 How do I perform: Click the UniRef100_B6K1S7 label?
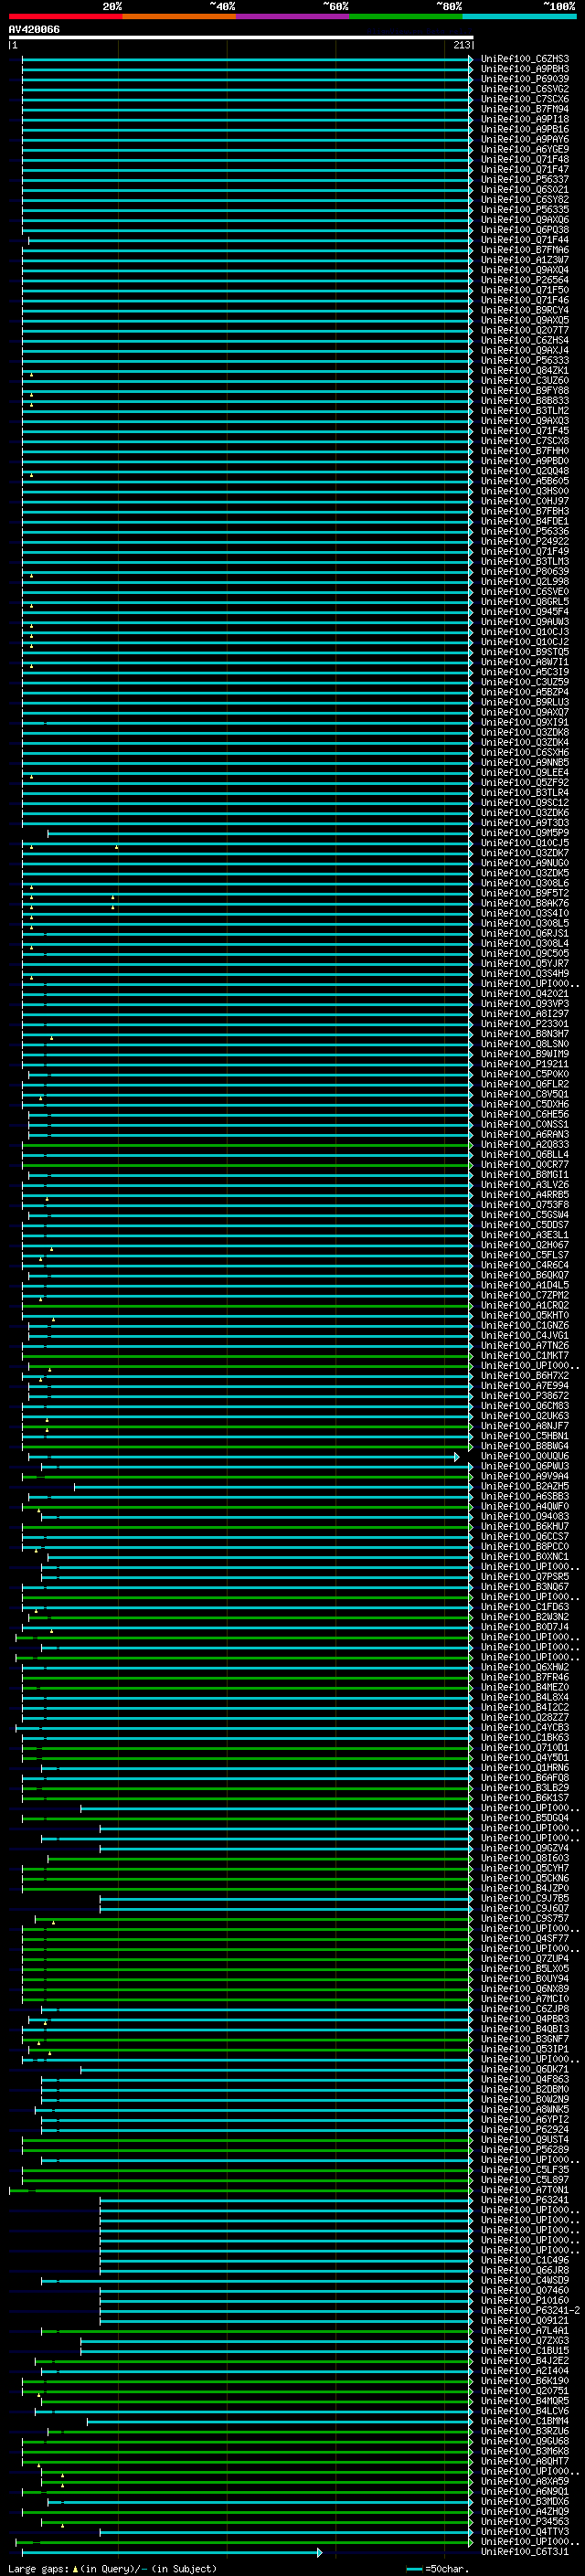[x=525, y=1798]
